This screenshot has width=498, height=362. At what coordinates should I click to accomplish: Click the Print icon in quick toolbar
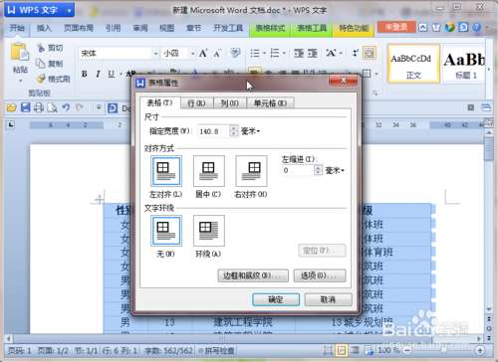39,107
